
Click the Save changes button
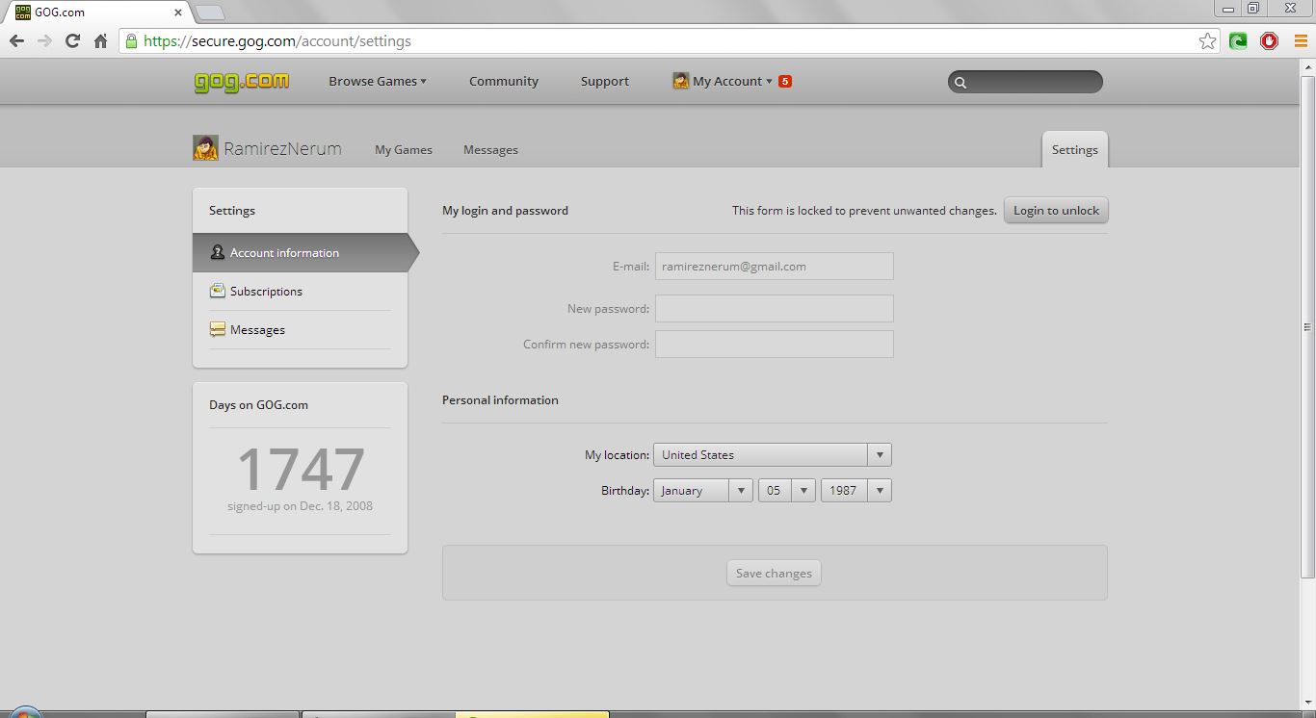click(x=774, y=573)
